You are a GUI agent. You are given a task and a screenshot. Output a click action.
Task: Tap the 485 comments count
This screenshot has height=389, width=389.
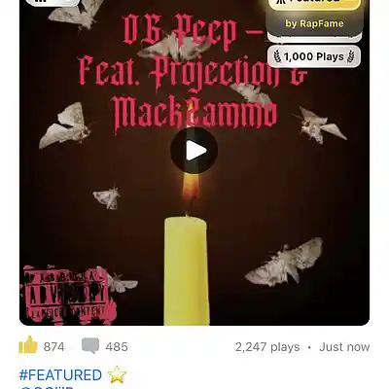coord(117,347)
